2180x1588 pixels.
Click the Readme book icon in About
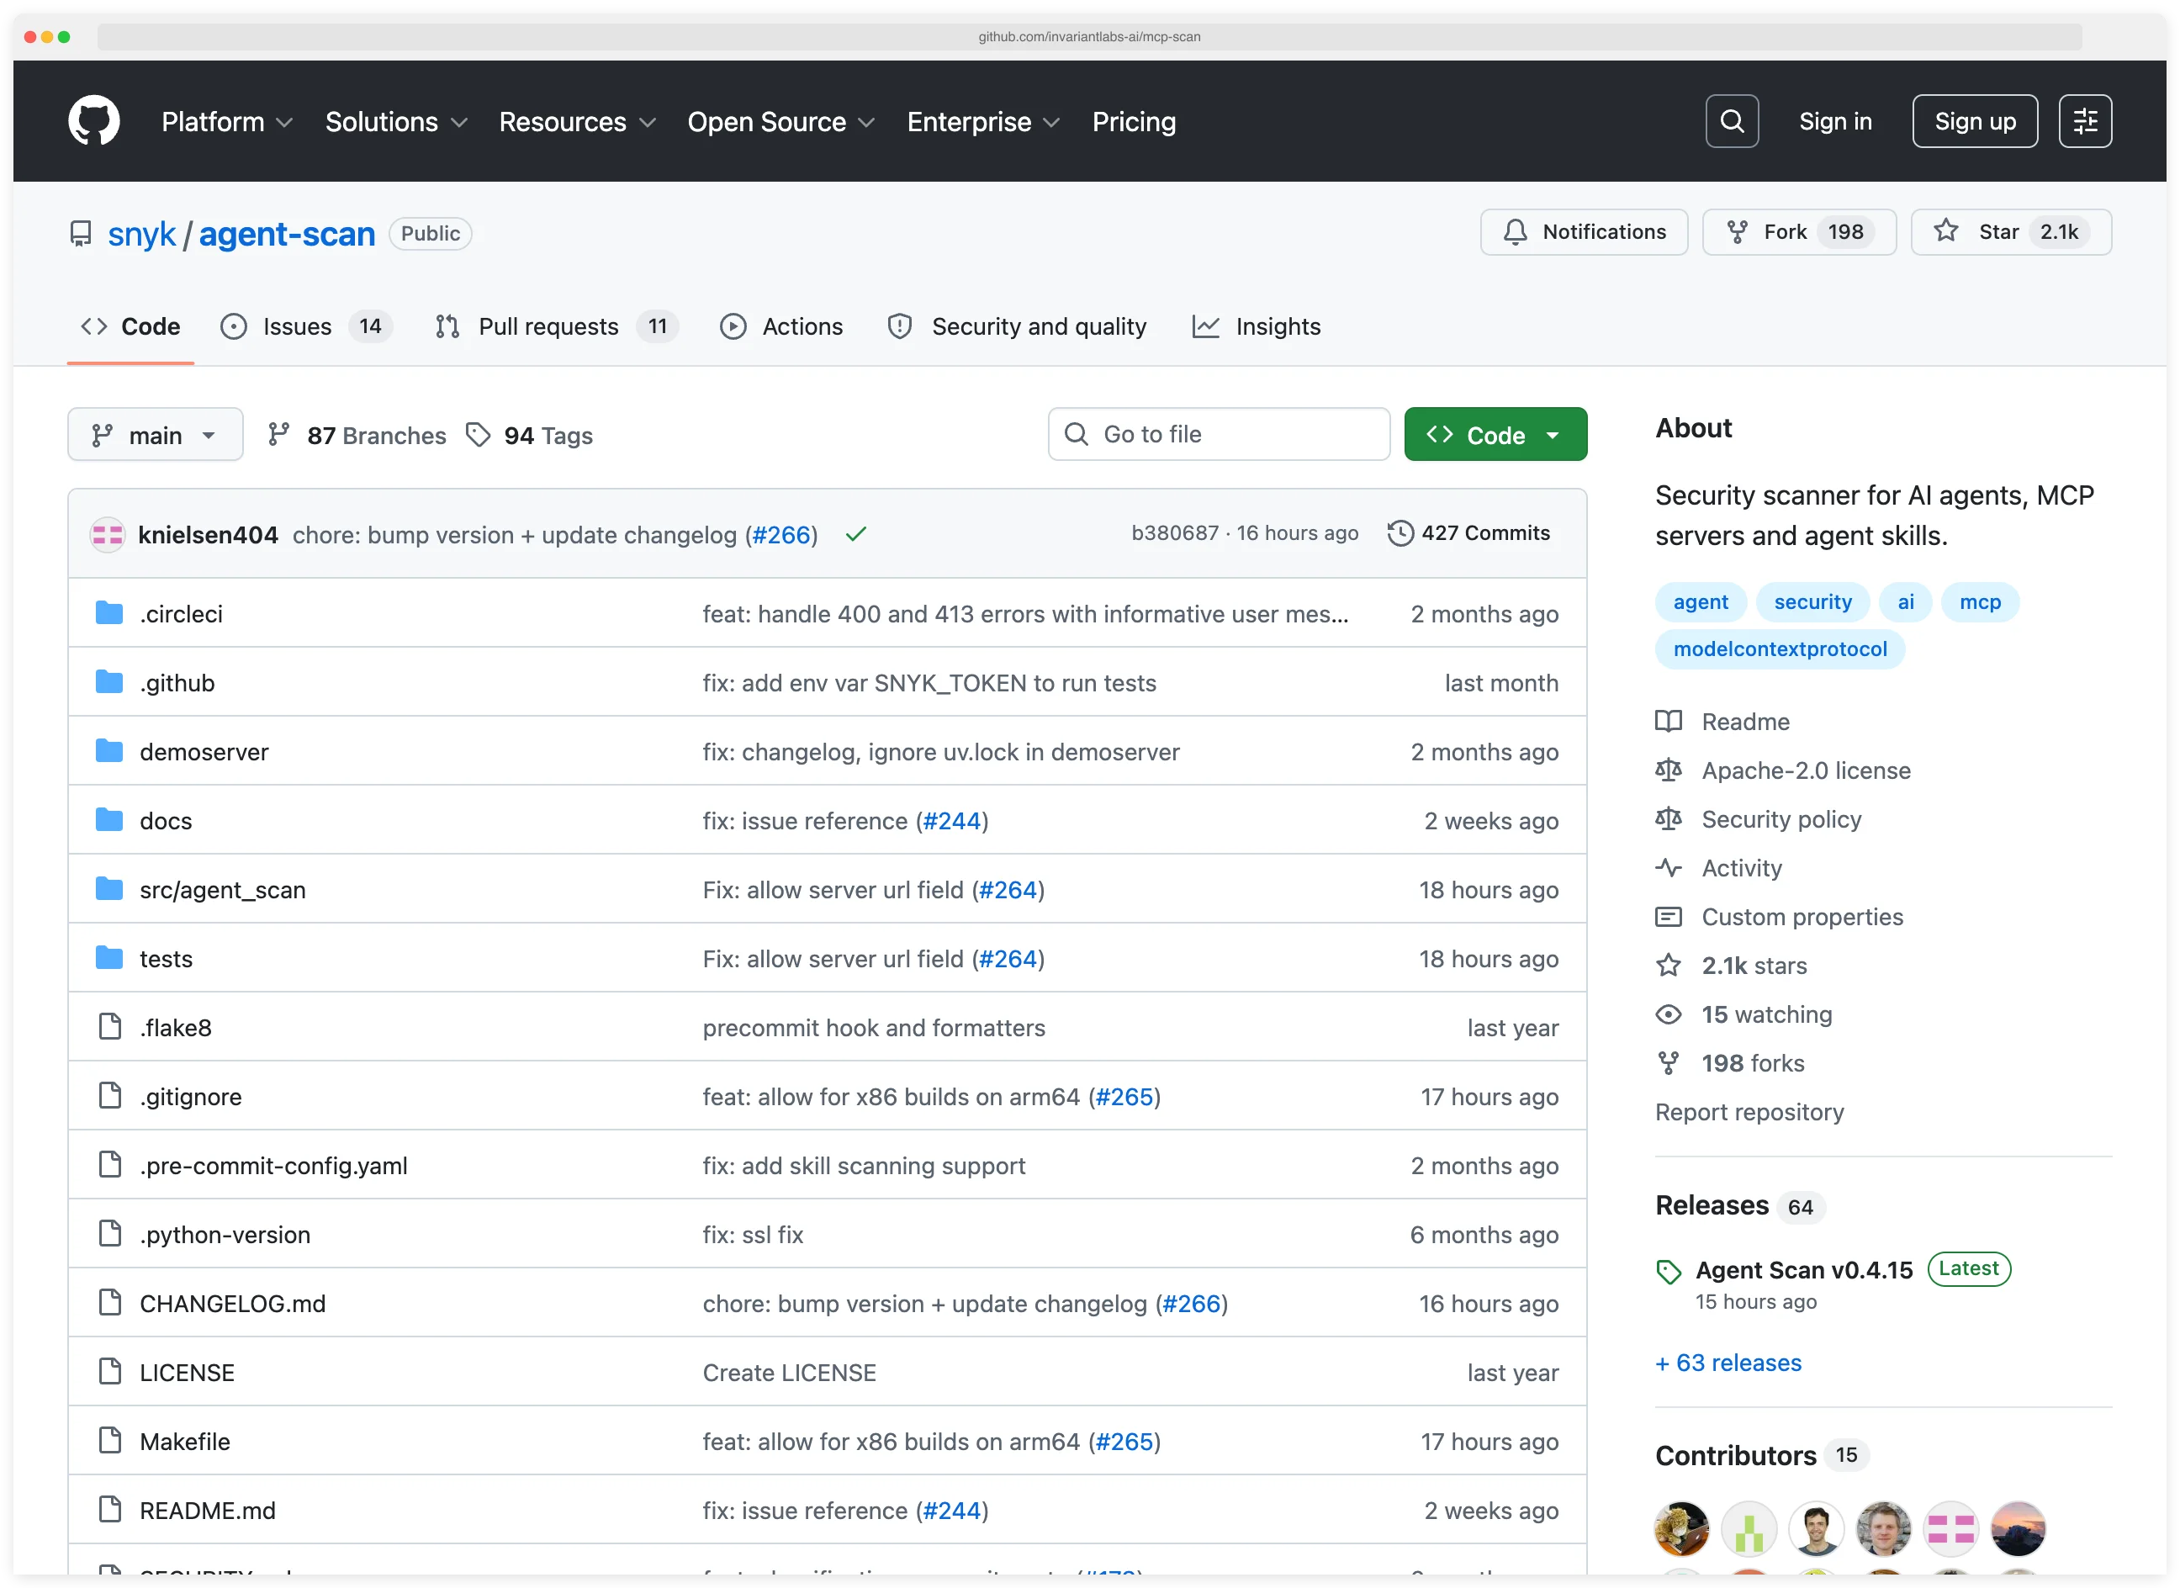1669,721
